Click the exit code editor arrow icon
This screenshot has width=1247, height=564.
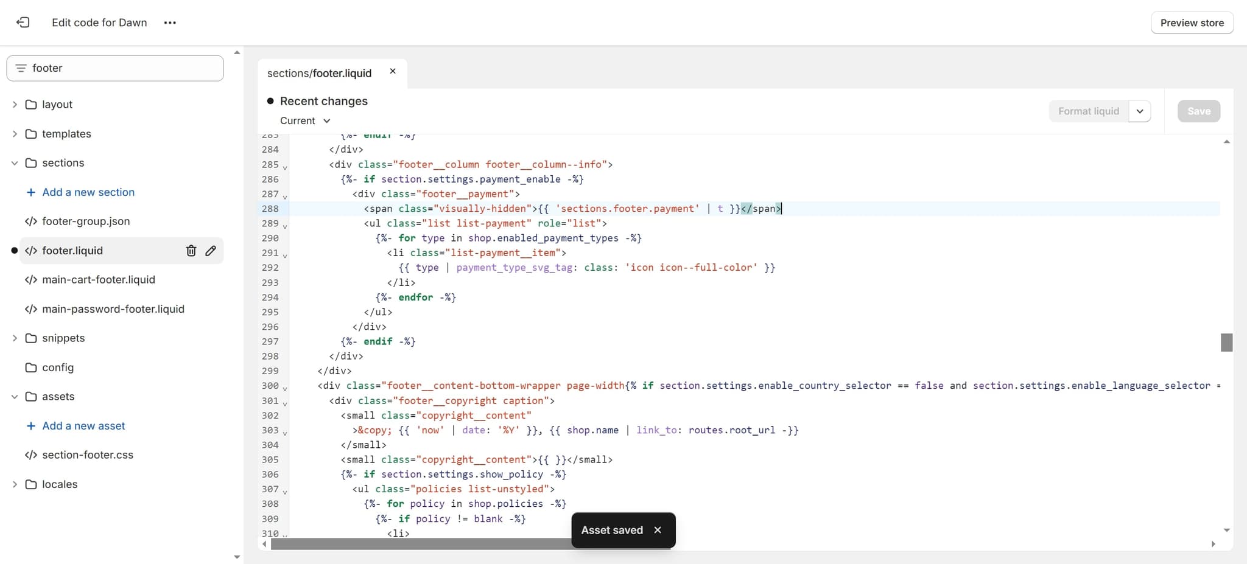coord(23,22)
